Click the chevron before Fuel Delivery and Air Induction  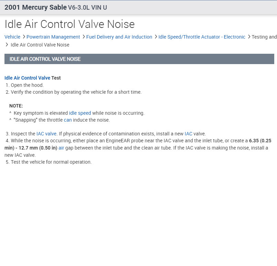point(83,37)
